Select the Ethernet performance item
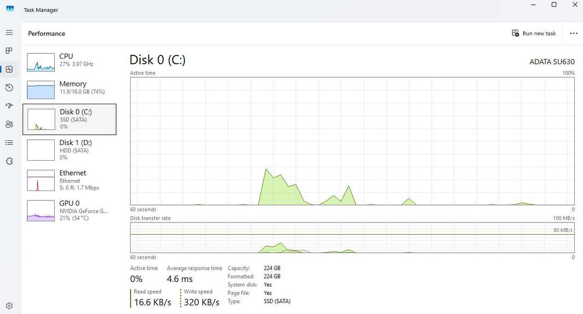 (x=69, y=180)
